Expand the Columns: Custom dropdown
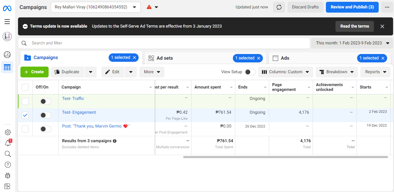394x192 pixels. point(286,72)
